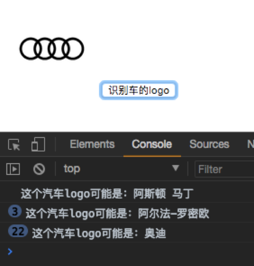Image resolution: width=254 pixels, height=266 pixels.
Task: Clear the console with the ban icon
Action: pyautogui.click(x=39, y=169)
